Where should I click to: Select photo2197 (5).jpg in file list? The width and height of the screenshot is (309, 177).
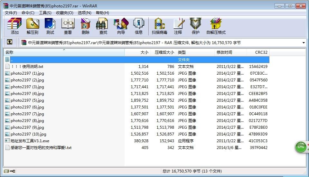click(x=27, y=100)
